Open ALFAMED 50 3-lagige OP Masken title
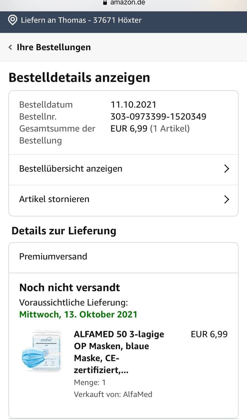 tap(119, 352)
